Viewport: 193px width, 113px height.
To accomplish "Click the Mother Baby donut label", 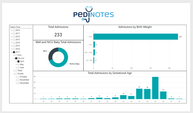I will pyautogui.click(x=74, y=64).
